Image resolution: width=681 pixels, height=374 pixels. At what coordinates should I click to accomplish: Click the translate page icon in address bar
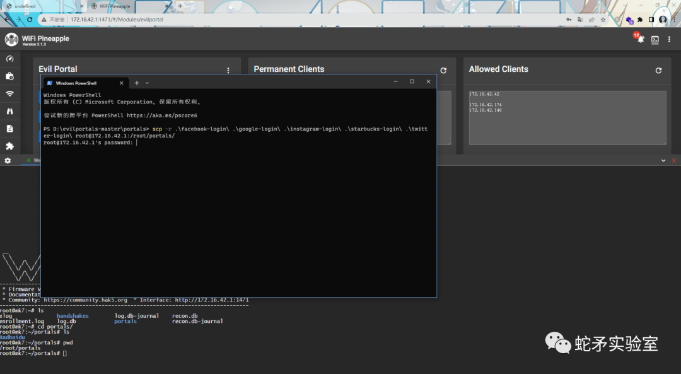click(580, 20)
